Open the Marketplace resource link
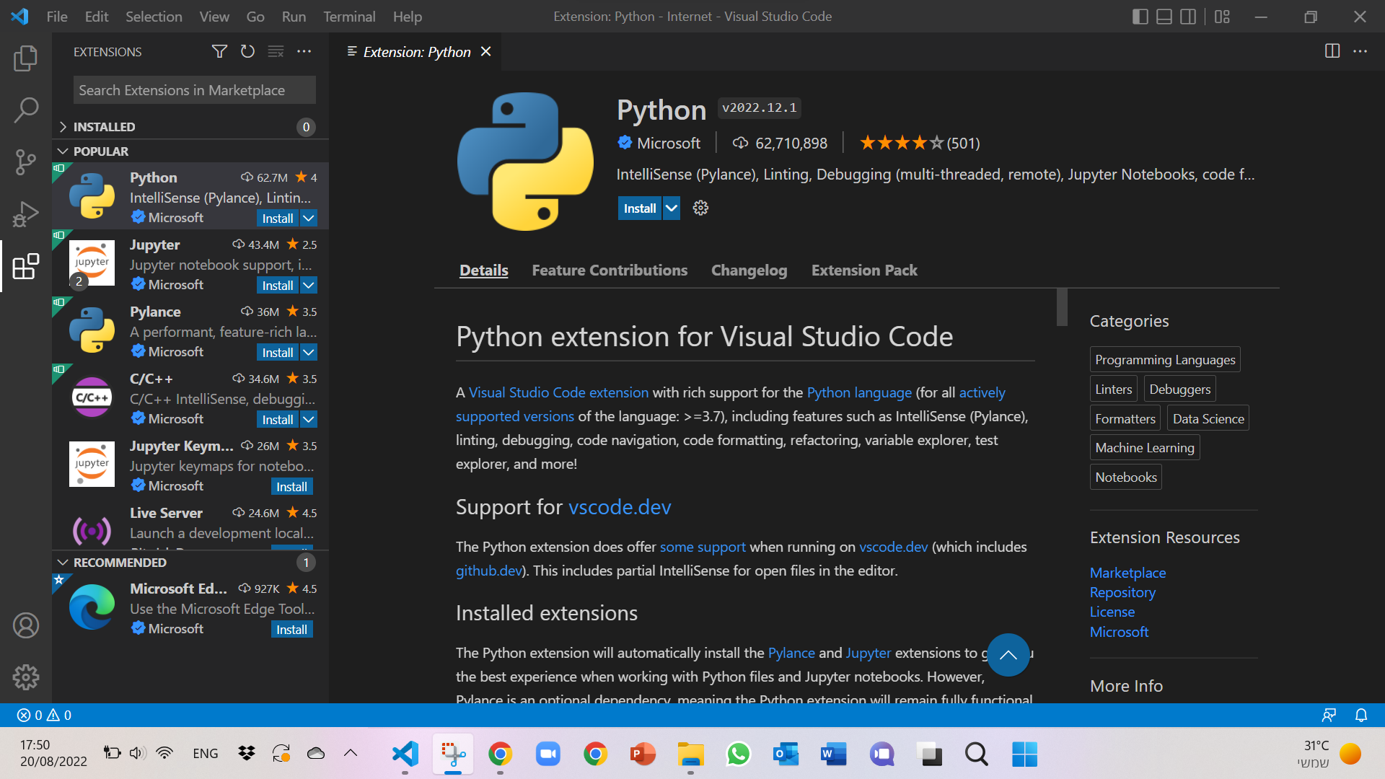 pos(1127,573)
